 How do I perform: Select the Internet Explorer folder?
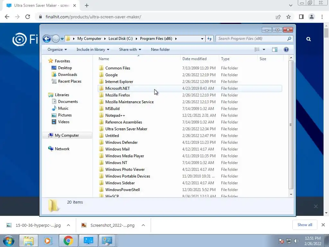[x=190, y=81]
